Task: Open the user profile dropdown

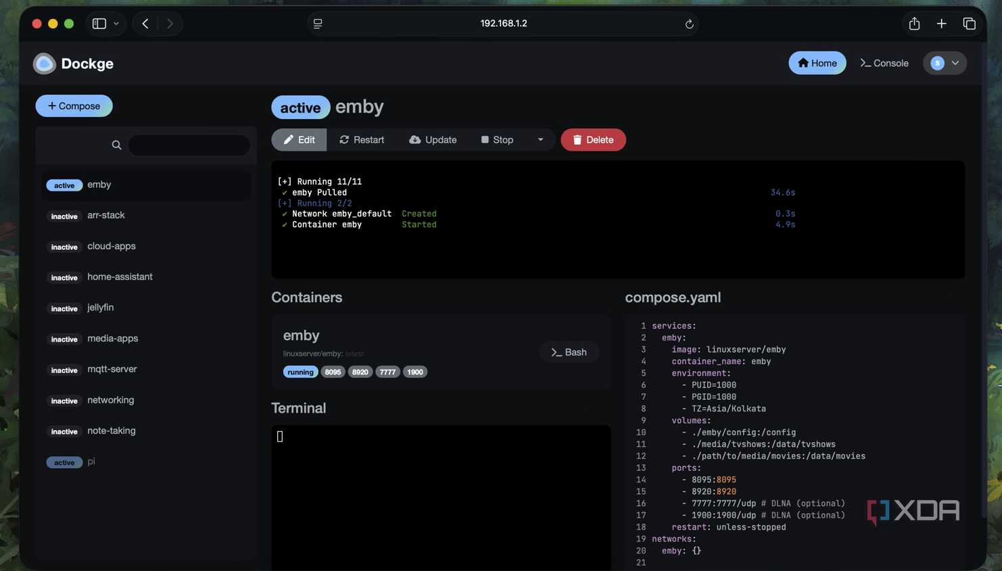Action: coord(945,63)
